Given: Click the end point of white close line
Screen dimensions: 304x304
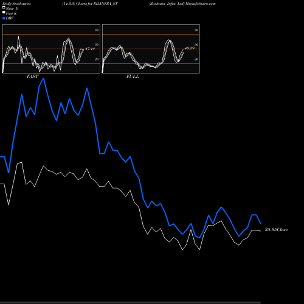Looking at the screenshot, I should pyautogui.click(x=260, y=231).
